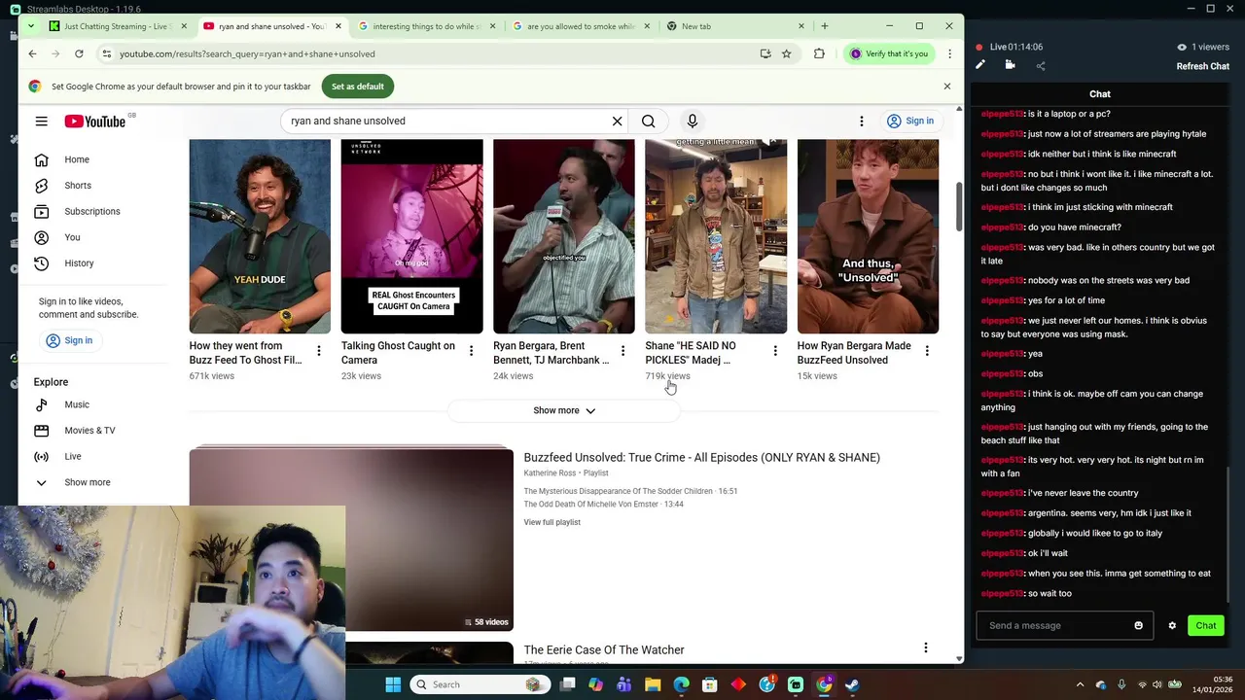Open options for 'How they went from Buzz Feed' short

point(318,351)
